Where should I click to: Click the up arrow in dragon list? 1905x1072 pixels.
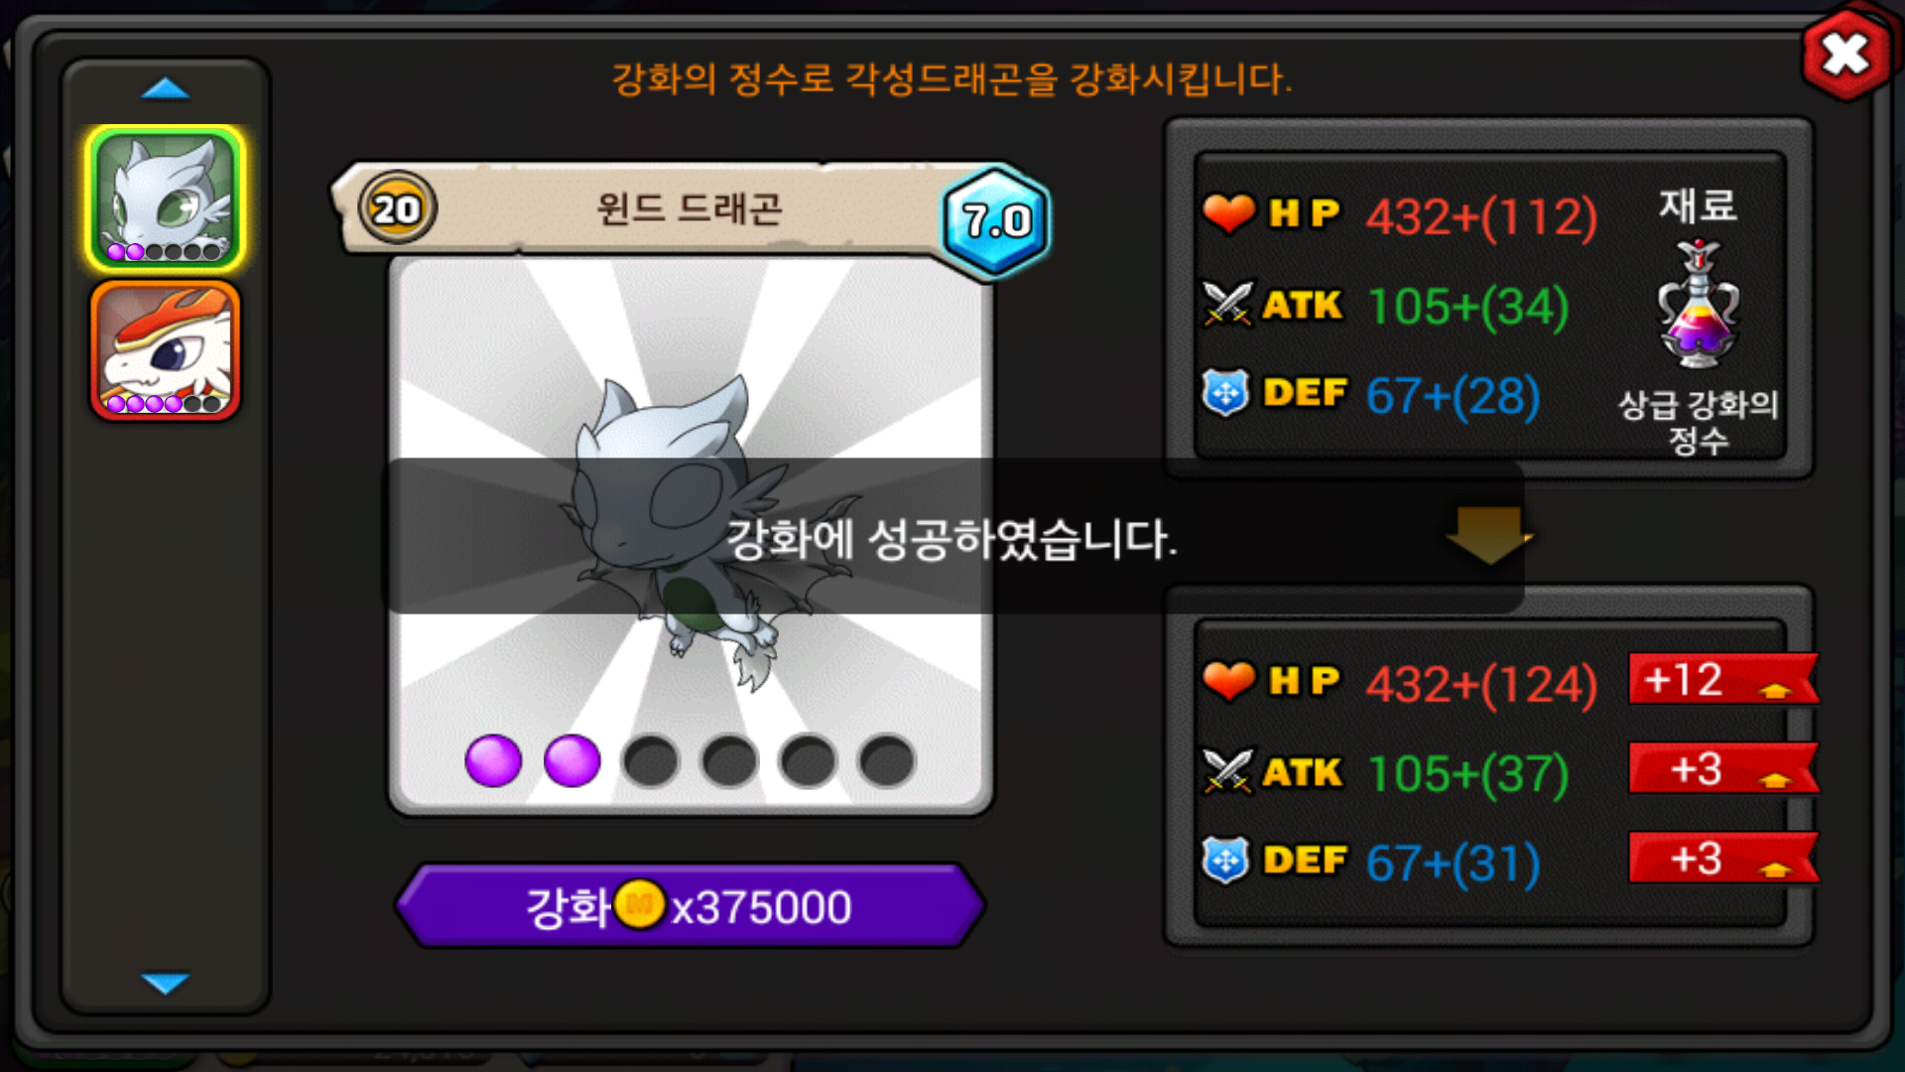(x=165, y=89)
